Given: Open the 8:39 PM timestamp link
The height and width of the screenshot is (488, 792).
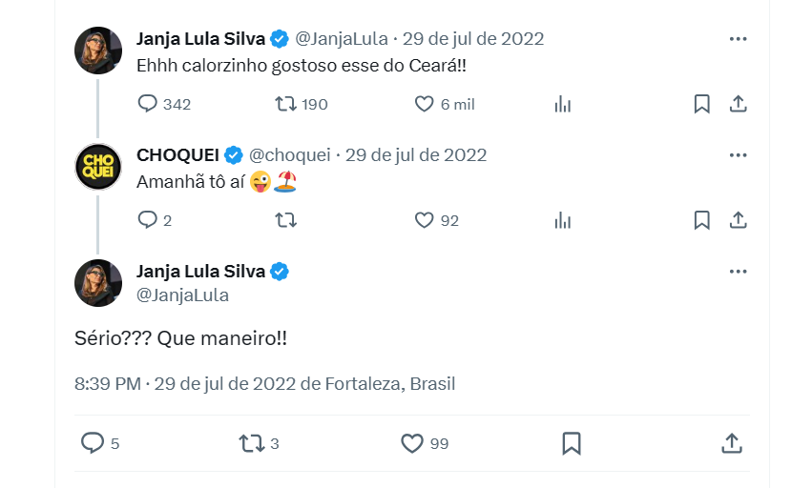Looking at the screenshot, I should 107,384.
